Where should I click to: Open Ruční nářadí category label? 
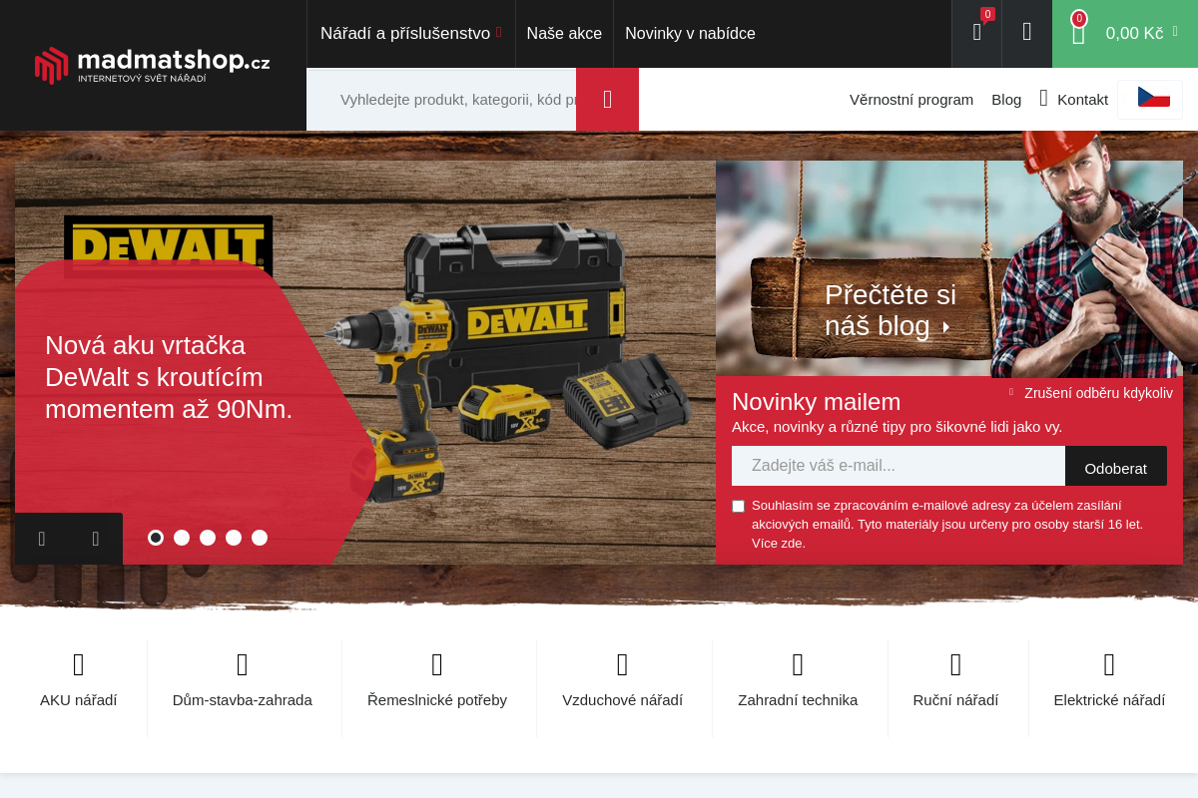pyautogui.click(x=955, y=700)
